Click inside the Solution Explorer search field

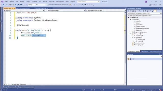(x=143, y=13)
